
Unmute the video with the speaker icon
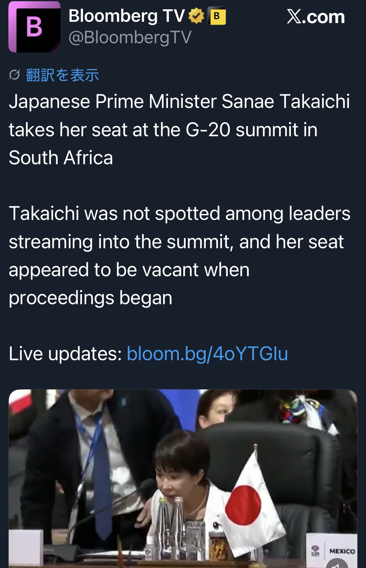click(x=337, y=564)
